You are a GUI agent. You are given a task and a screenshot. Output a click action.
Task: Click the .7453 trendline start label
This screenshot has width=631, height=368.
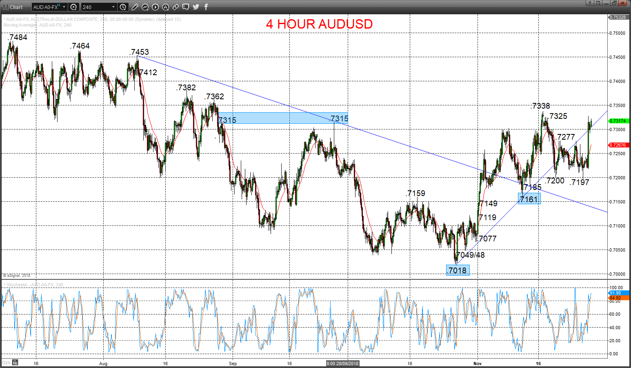[x=139, y=52]
